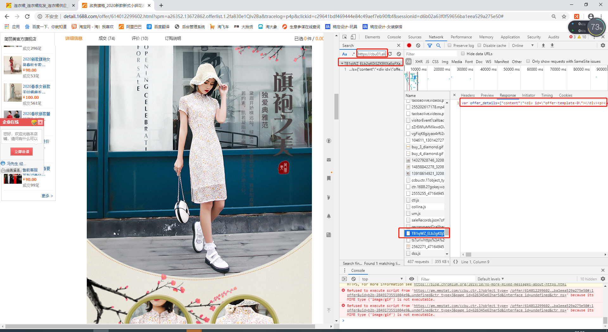Click console live expression eye icon

(x=411, y=279)
